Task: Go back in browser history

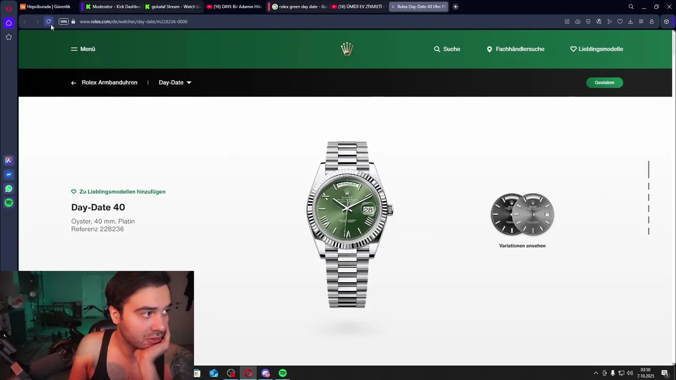Action: pos(24,22)
